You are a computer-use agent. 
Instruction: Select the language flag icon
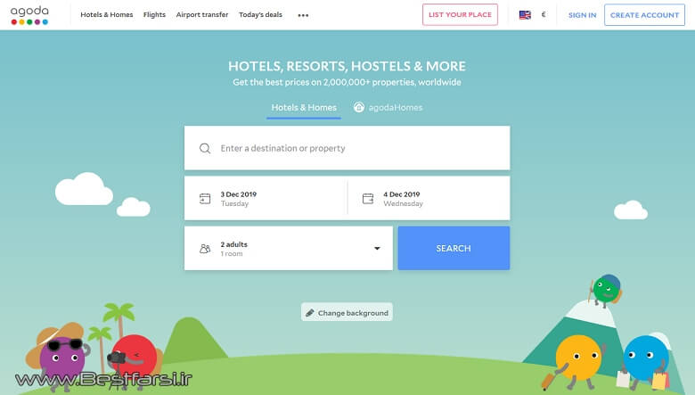coord(525,15)
